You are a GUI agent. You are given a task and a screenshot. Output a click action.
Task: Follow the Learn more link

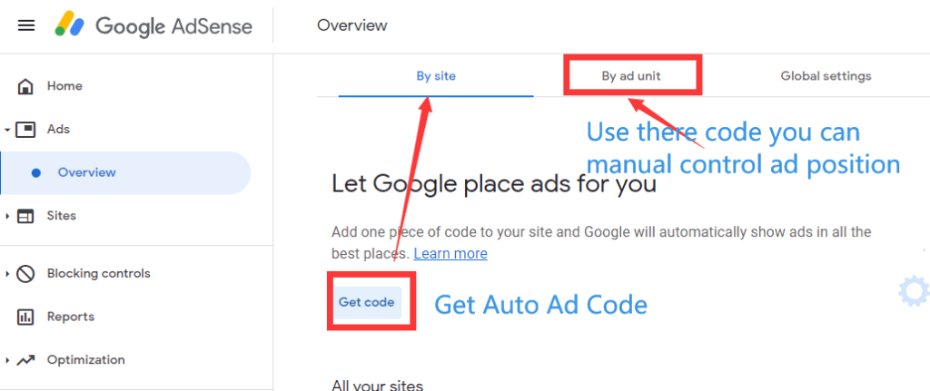pos(450,253)
